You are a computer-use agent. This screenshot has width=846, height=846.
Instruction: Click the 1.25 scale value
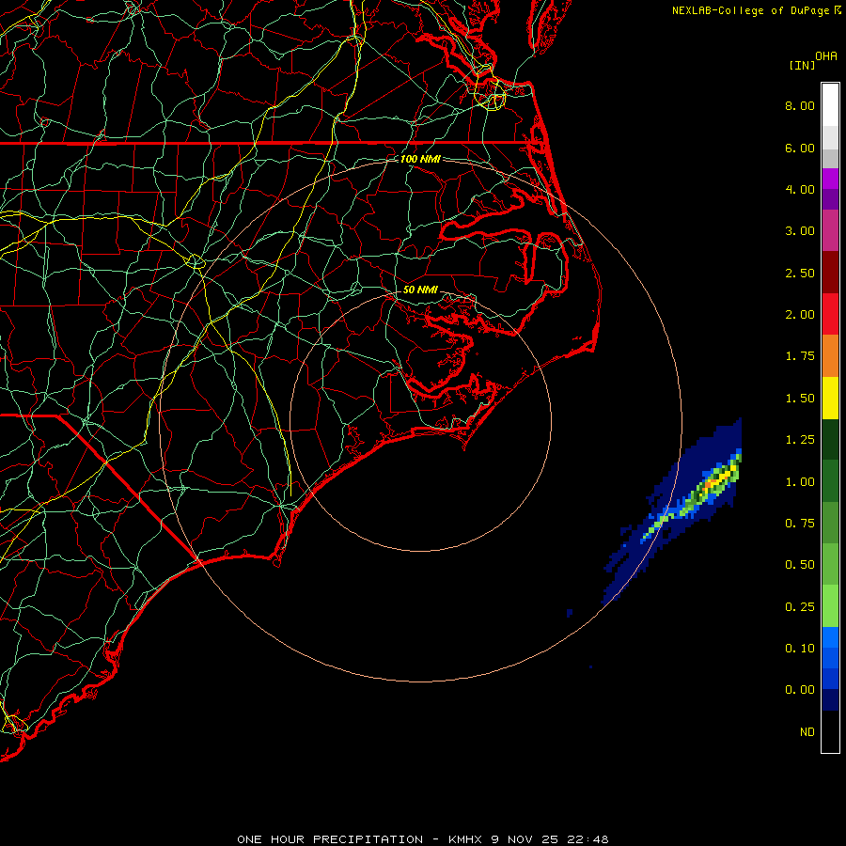(x=800, y=440)
